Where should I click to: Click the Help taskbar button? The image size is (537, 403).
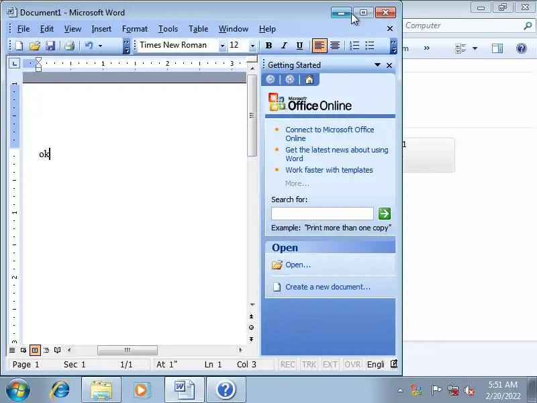(226, 390)
